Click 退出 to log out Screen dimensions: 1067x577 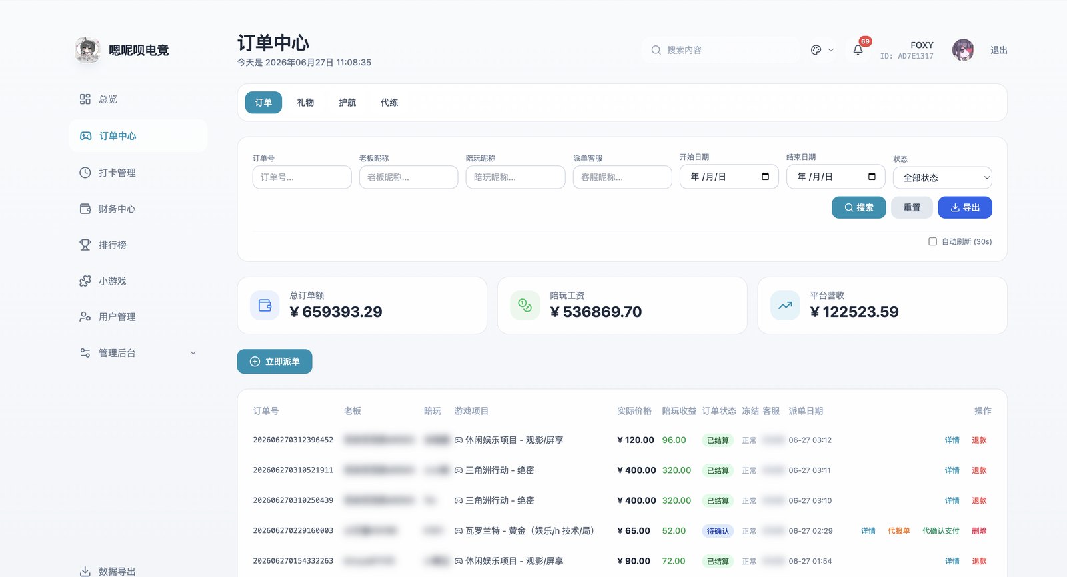pyautogui.click(x=998, y=50)
